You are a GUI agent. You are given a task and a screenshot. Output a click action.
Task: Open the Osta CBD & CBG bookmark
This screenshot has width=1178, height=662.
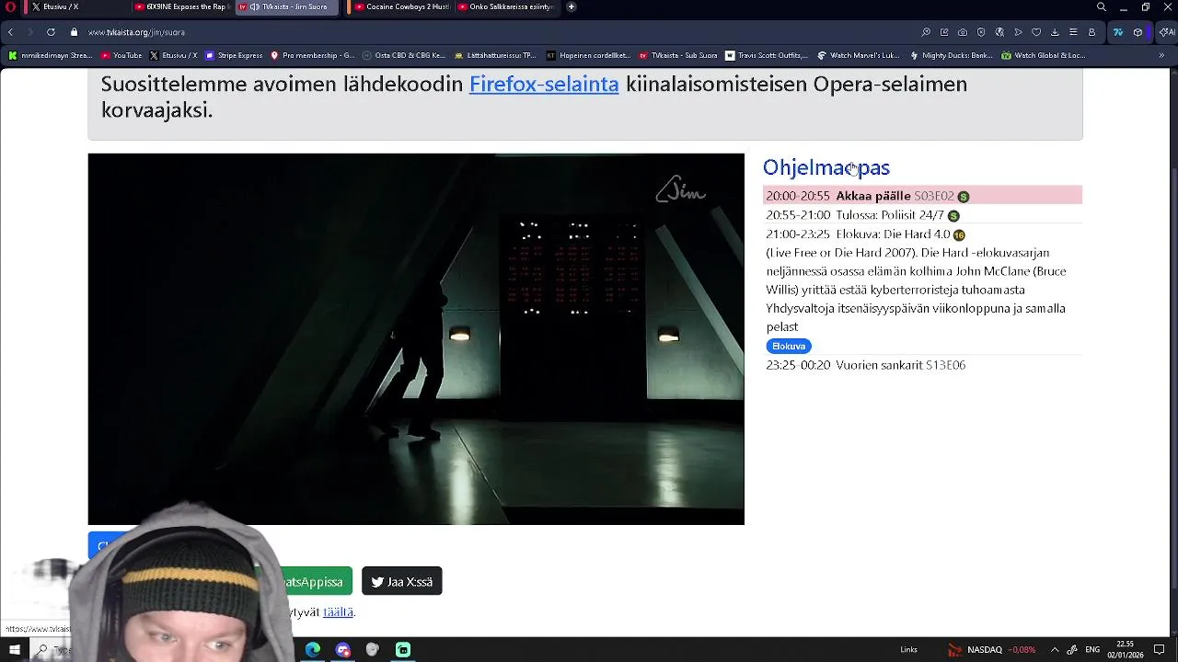(404, 55)
